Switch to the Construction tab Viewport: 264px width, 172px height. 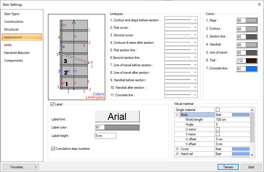click(x=14, y=22)
